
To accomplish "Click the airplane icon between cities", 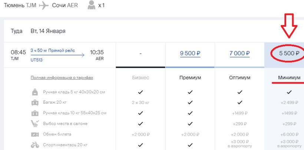I will pos(44,6).
